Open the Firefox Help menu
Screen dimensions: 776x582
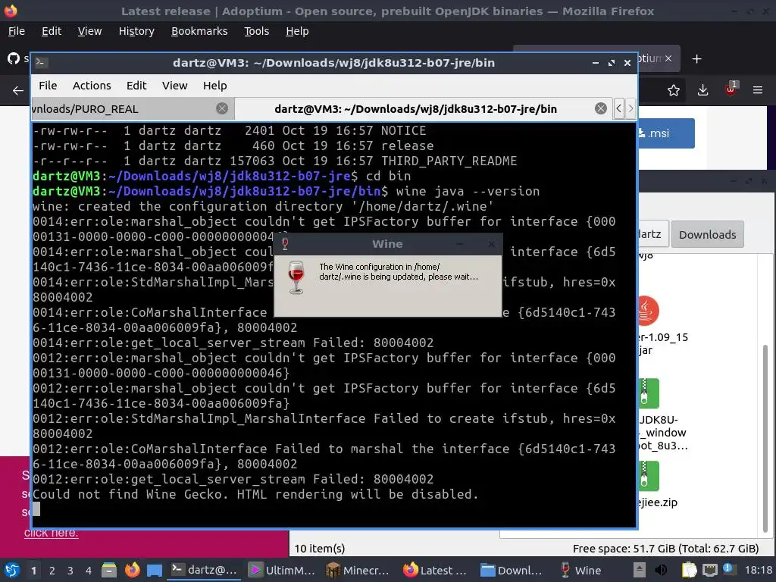pos(297,31)
